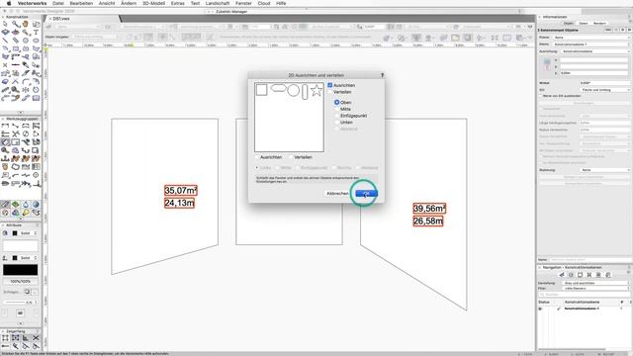The width and height of the screenshot is (633, 356).
Task: Click the white fill color swatch
Action: (x=20, y=245)
